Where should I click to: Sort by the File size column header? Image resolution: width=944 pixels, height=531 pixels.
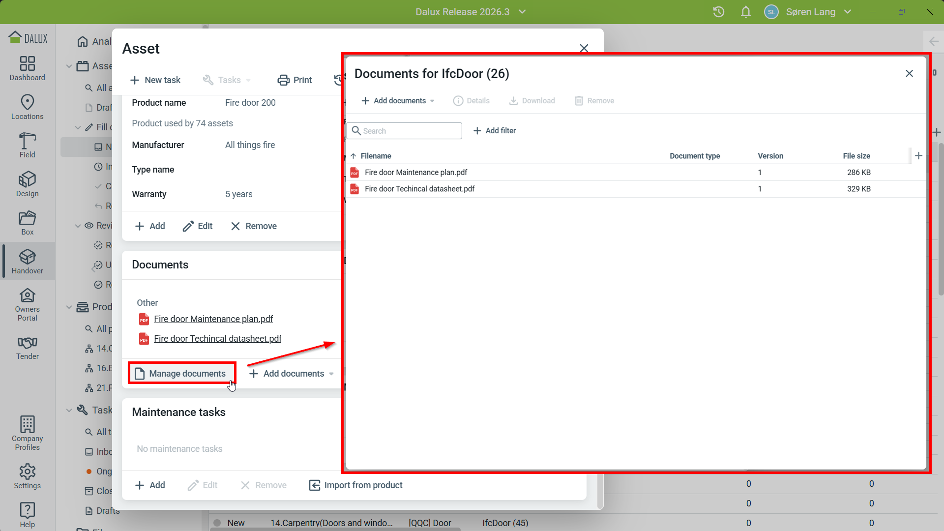coord(856,156)
